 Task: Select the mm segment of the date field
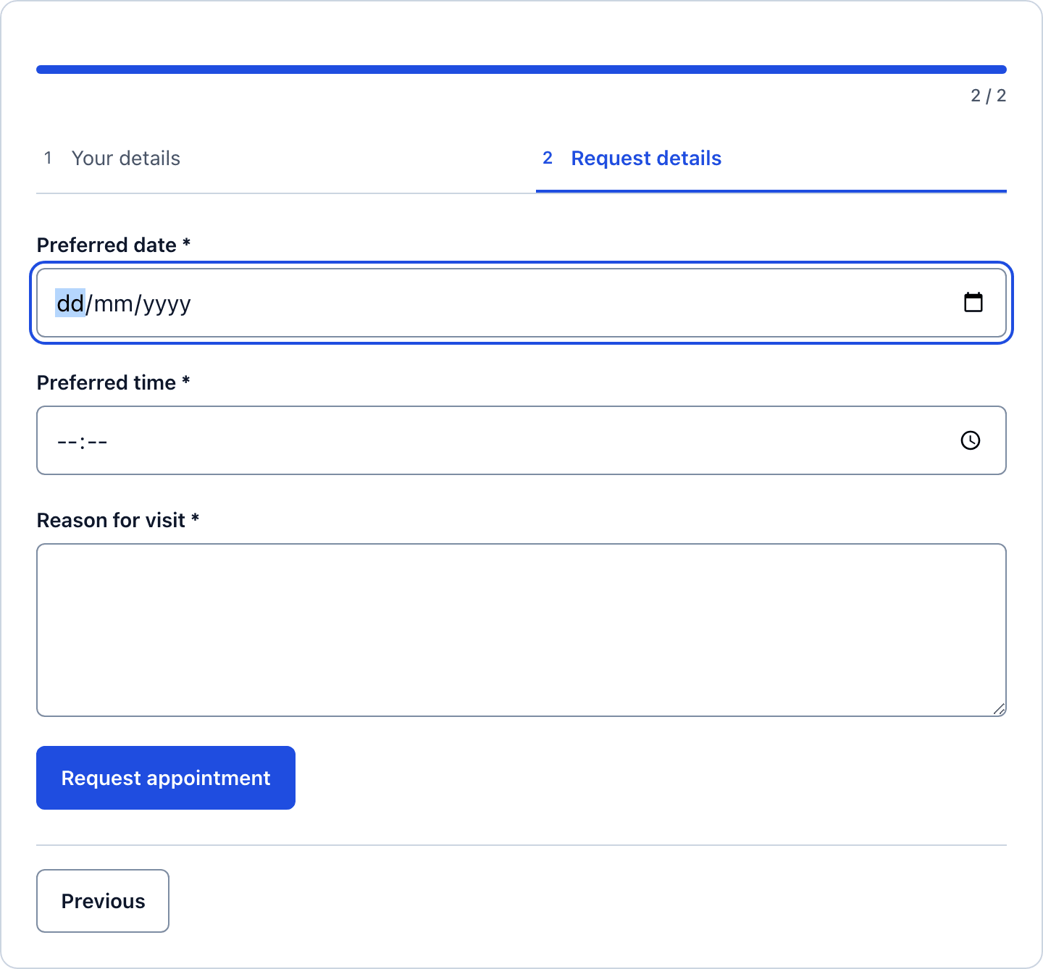113,303
